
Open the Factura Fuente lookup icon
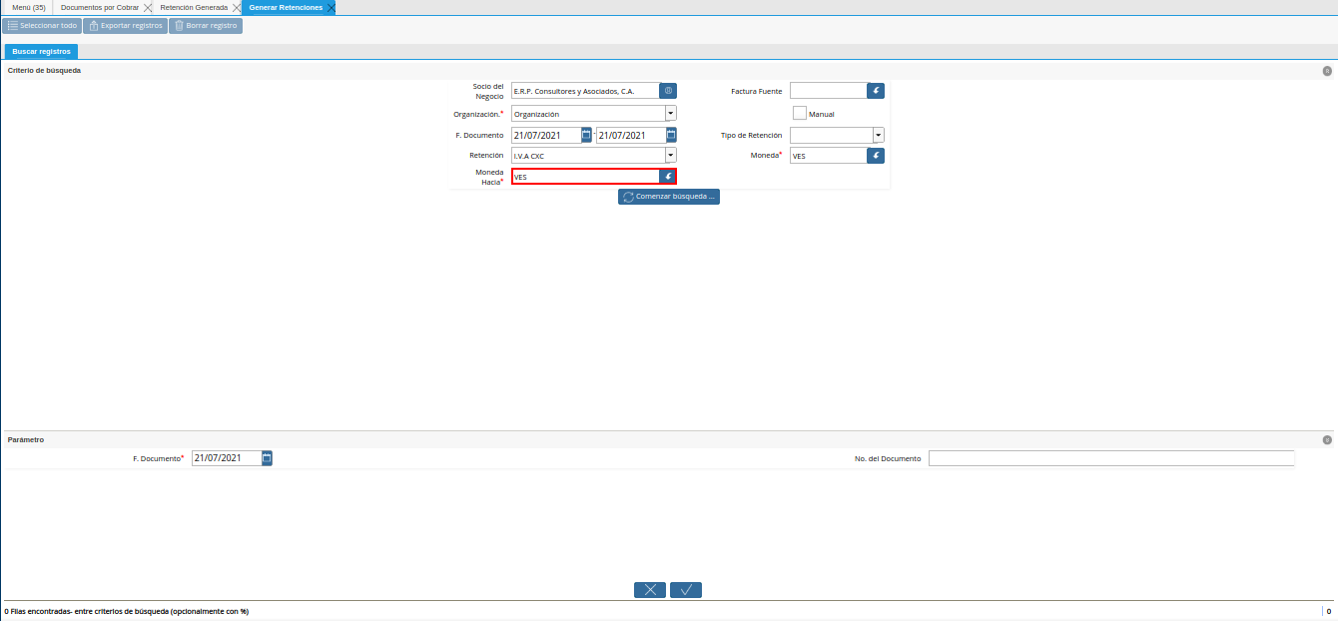pos(876,91)
